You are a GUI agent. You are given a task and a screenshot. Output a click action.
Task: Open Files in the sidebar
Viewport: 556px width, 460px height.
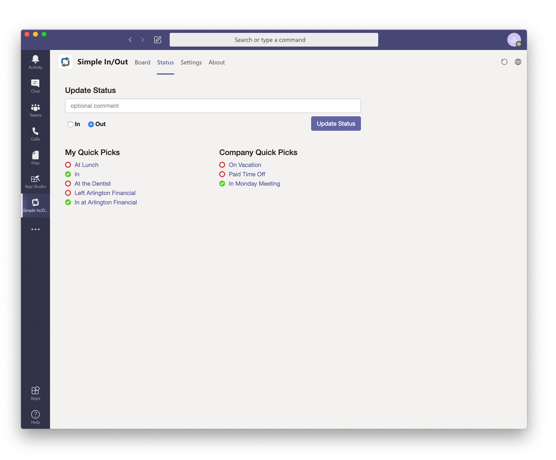pos(35,158)
